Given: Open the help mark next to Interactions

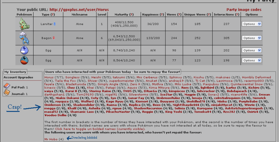Looking at the screenshot, I should coord(234,15).
